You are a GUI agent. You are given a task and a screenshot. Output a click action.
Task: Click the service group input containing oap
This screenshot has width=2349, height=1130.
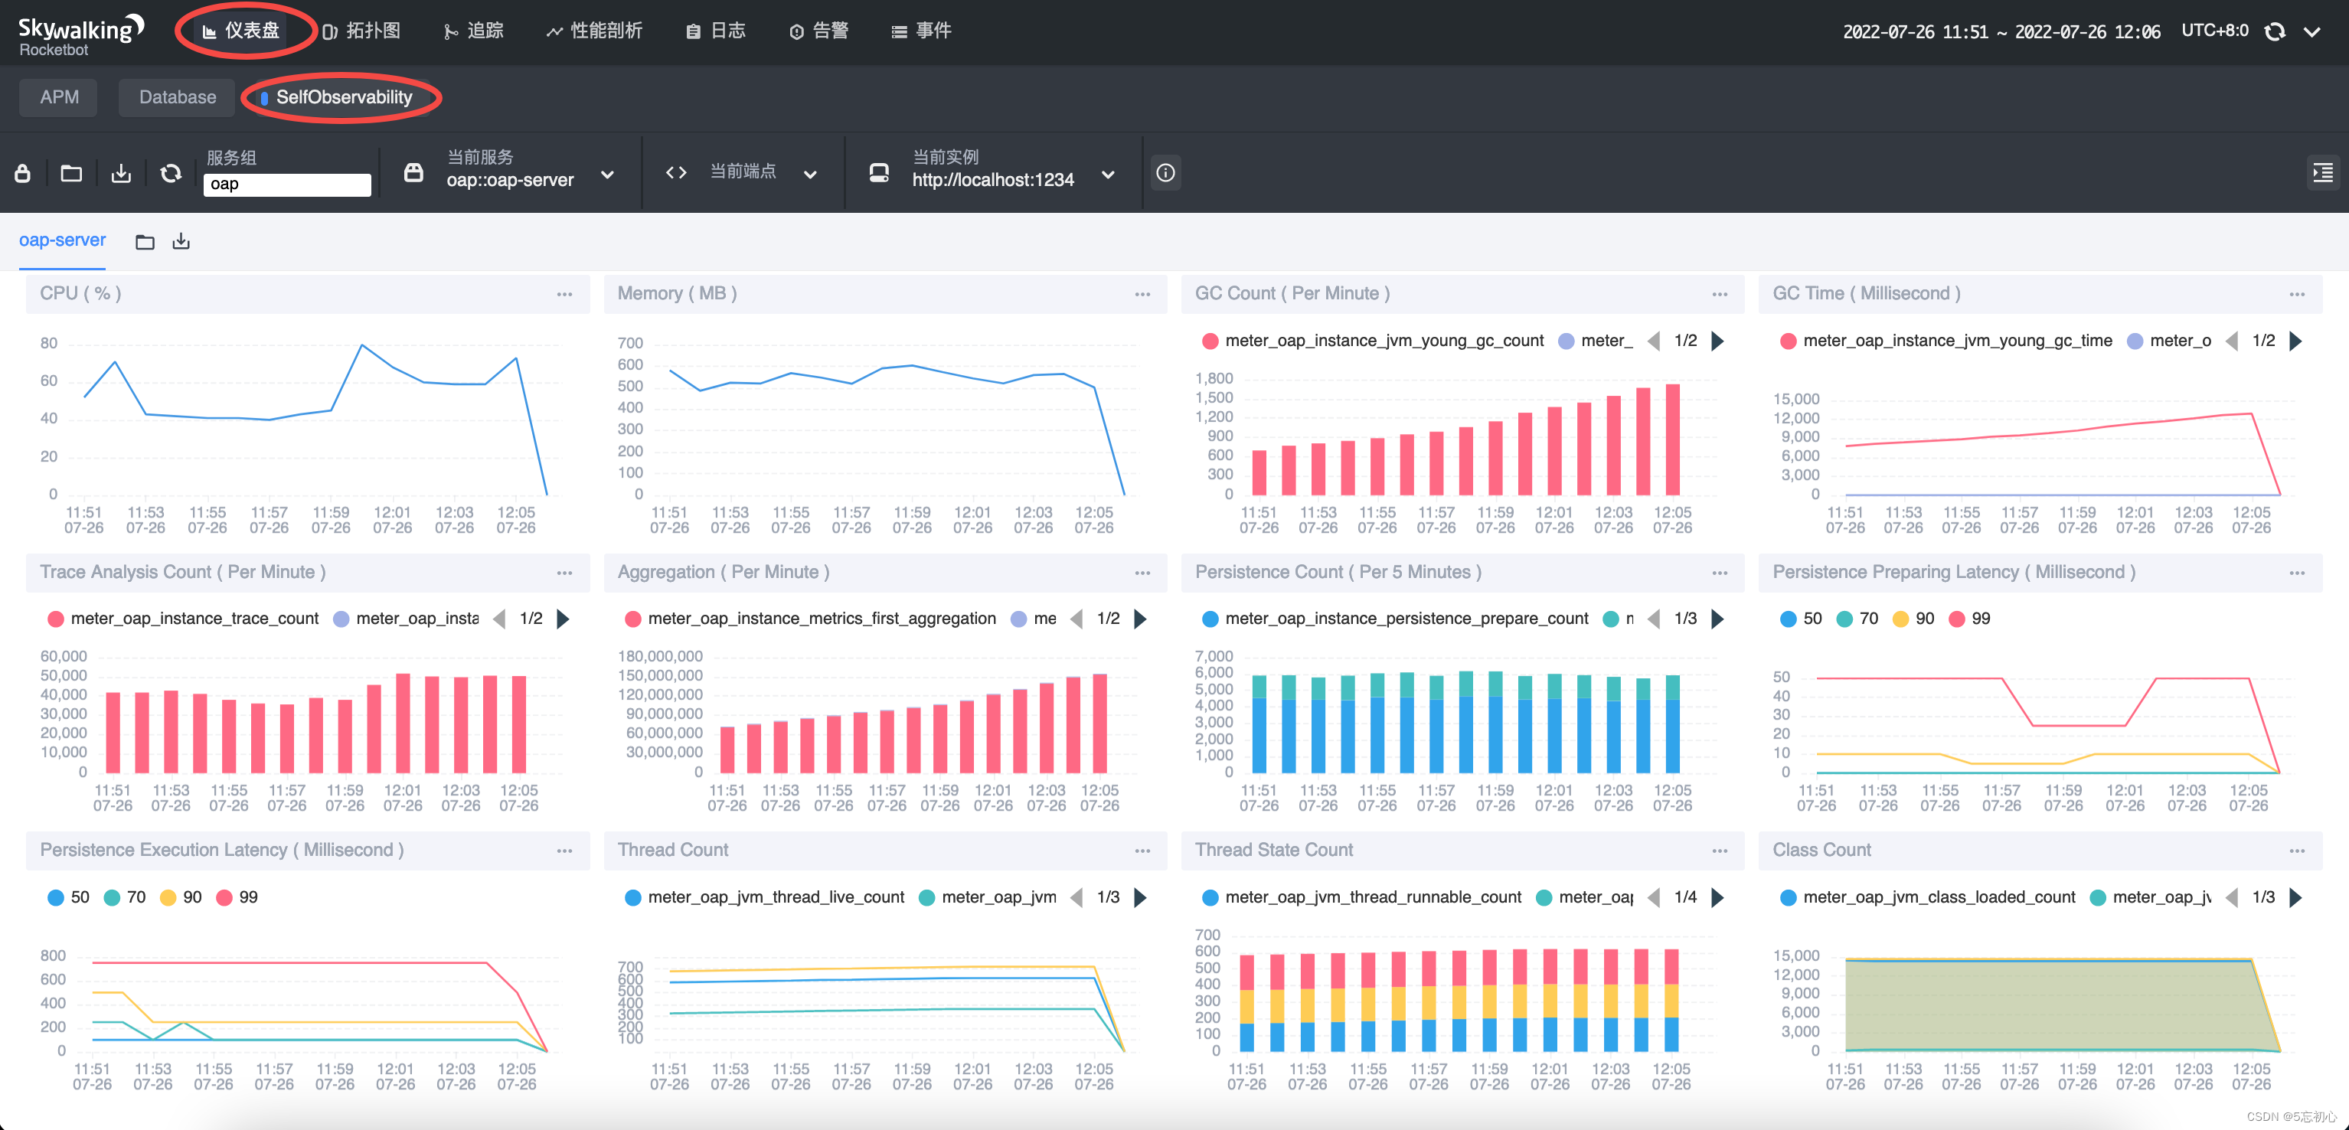point(286,185)
